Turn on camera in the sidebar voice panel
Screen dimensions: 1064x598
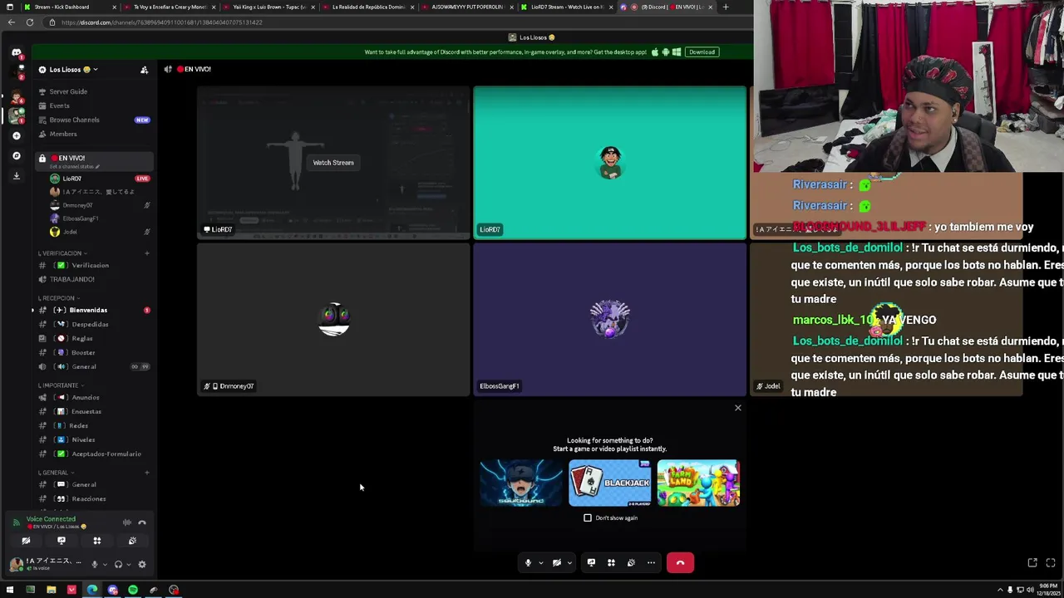coord(26,541)
